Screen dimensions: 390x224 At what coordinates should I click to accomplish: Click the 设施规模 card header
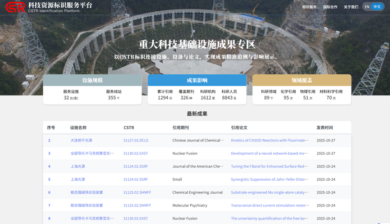pos(92,80)
